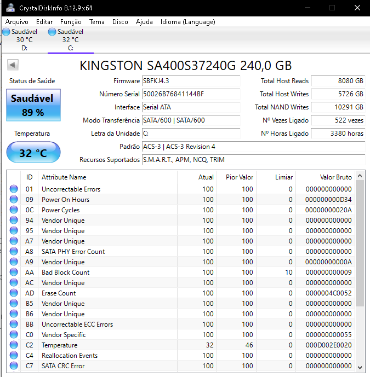370x377 pixels.
Task: Click the status circle for Temperature row
Action: (14, 345)
